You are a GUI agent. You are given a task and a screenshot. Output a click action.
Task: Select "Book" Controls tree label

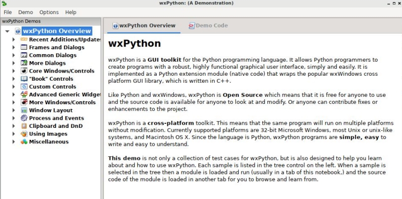click(51, 79)
